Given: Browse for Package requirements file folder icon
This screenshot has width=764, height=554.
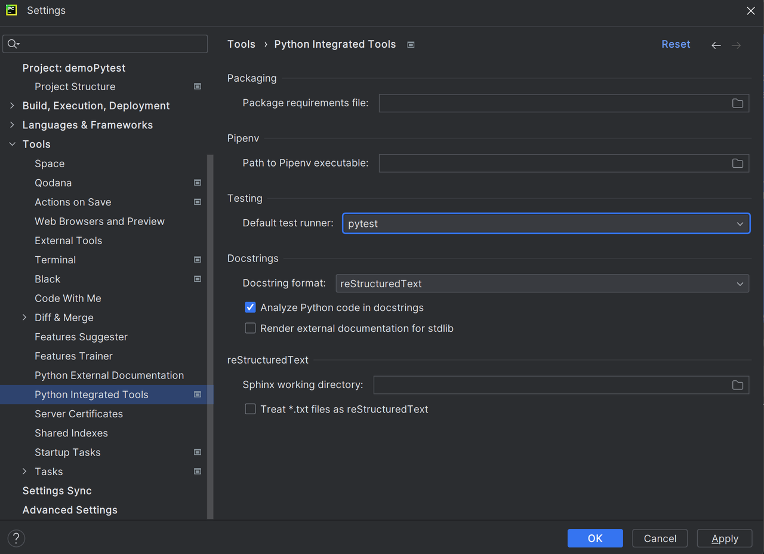Looking at the screenshot, I should click(x=738, y=103).
